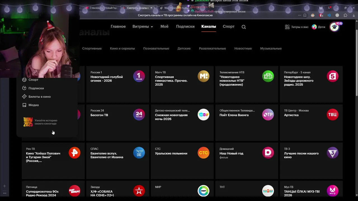Image resolution: width=358 pixels, height=201 pixels.
Task: Click the red ТВЦ channel logo
Action: tap(333, 114)
